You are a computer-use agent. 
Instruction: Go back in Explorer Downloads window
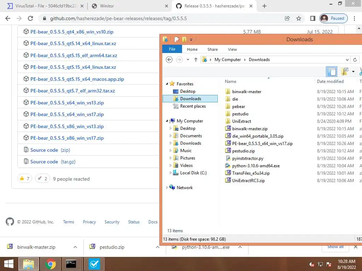tap(169, 60)
